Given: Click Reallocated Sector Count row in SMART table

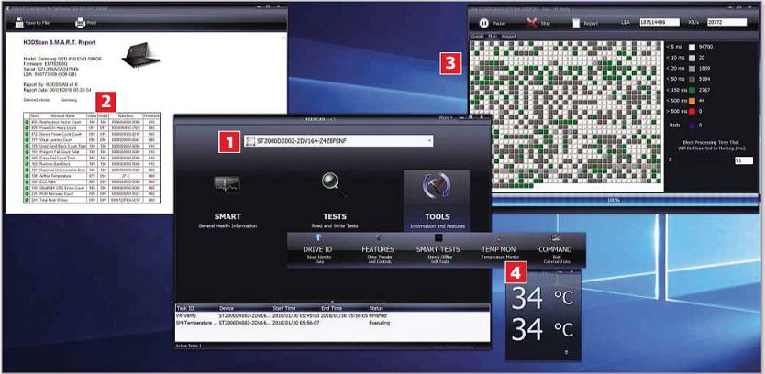Looking at the screenshot, I should click(91, 123).
